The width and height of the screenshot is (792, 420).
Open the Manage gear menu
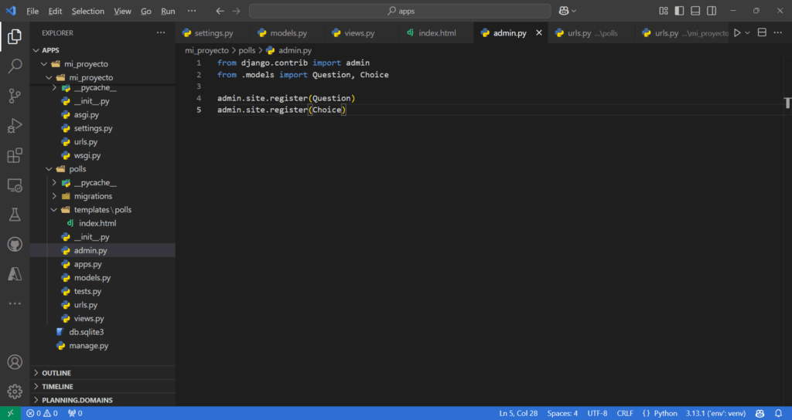[15, 391]
